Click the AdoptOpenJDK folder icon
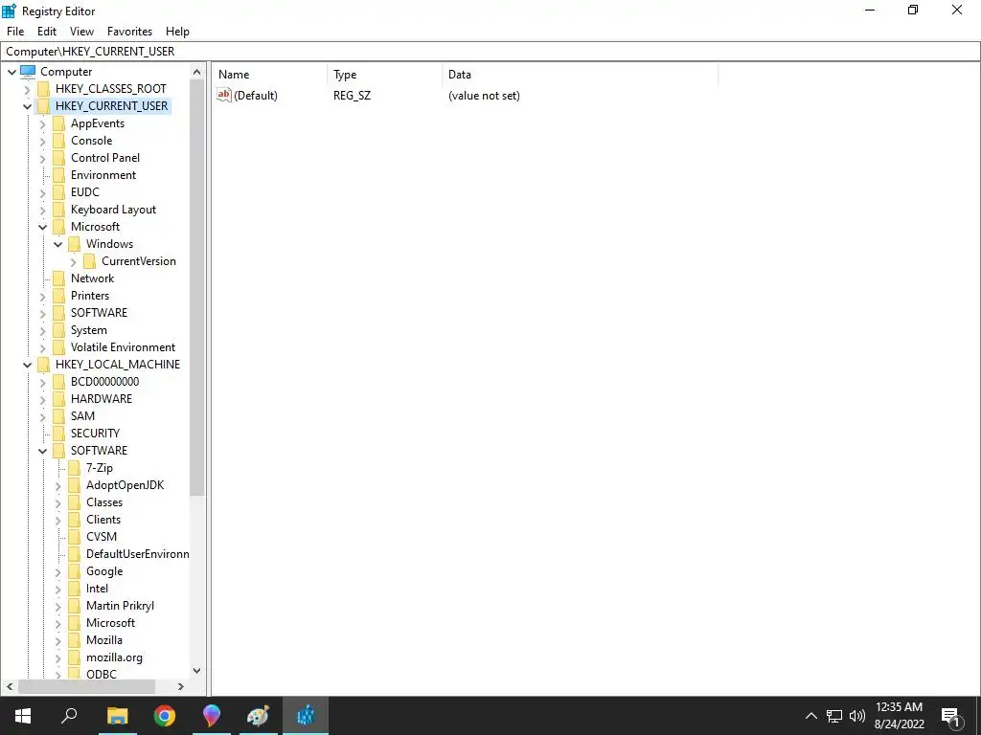Viewport: 981px width, 735px height. pyautogui.click(x=75, y=485)
